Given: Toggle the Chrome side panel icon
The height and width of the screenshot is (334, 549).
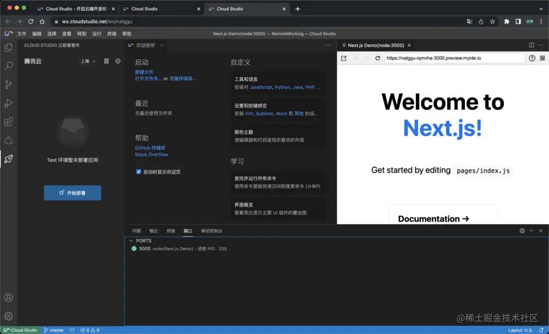Looking at the screenshot, I should (518, 21).
